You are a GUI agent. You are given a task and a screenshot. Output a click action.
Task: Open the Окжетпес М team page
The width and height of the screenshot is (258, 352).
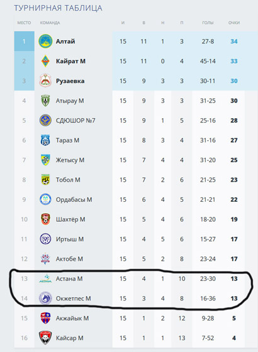tap(73, 299)
